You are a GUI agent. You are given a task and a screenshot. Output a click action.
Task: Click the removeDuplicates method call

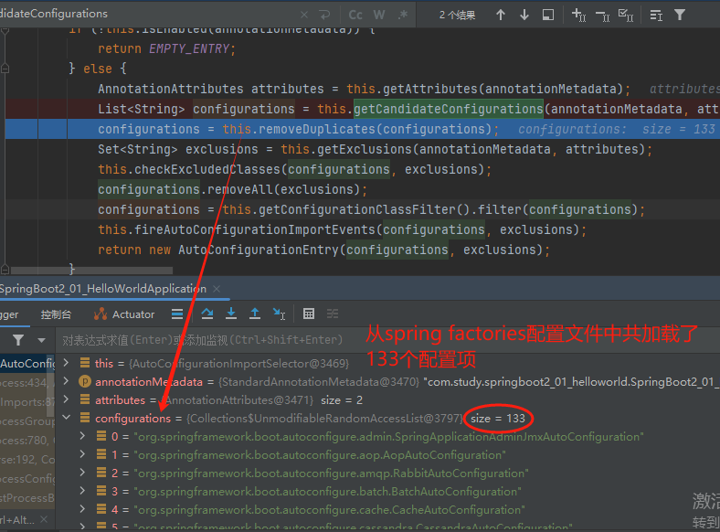click(316, 129)
